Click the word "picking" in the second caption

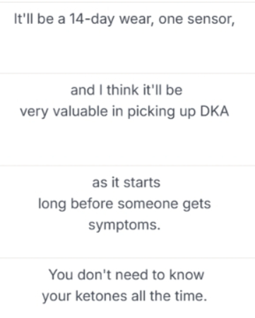click(x=151, y=111)
